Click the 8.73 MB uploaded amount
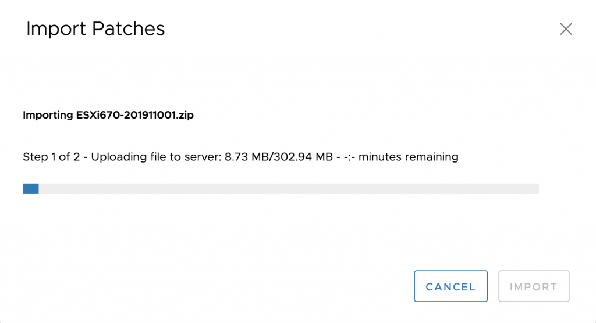Screen dimensions: 596x323 point(247,157)
